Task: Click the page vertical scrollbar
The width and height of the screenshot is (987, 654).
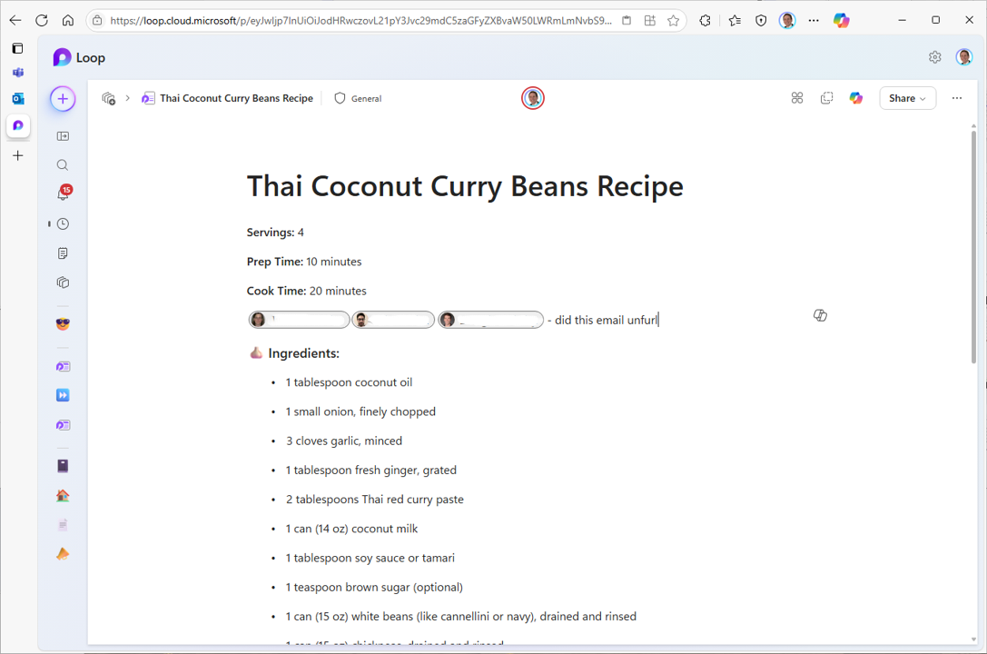Action: point(973,245)
